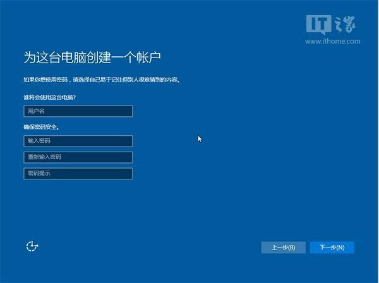Click the www.ithome.com watermark URL
The width and height of the screenshot is (379, 283).
pyautogui.click(x=332, y=40)
